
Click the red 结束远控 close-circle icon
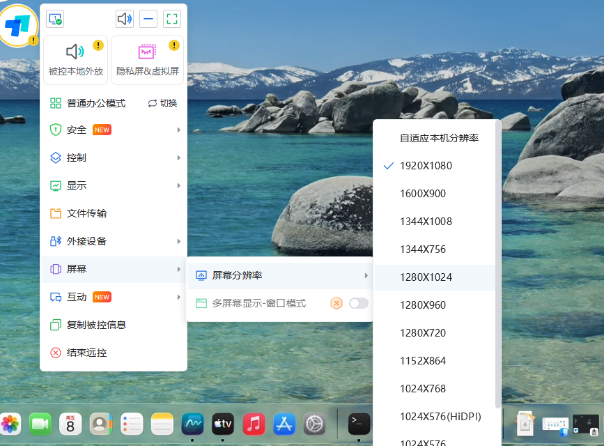[56, 353]
